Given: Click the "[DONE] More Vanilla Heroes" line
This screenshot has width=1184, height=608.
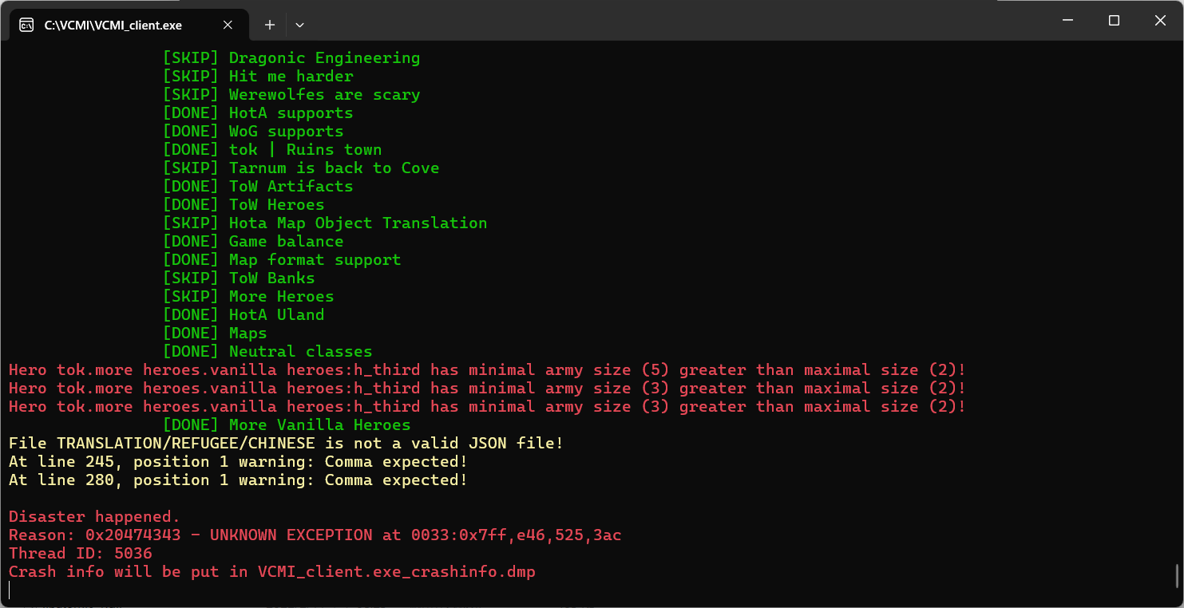Looking at the screenshot, I should 287,425.
